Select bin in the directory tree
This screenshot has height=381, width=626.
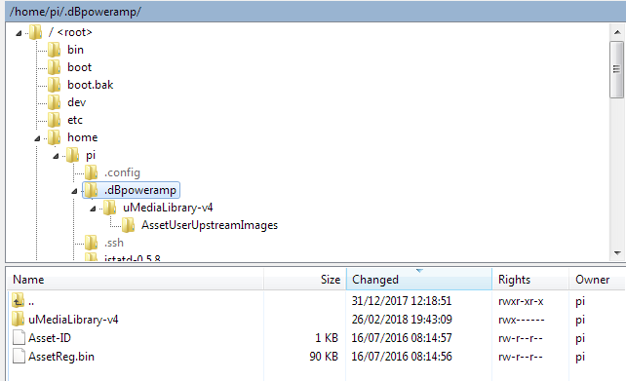pos(75,50)
